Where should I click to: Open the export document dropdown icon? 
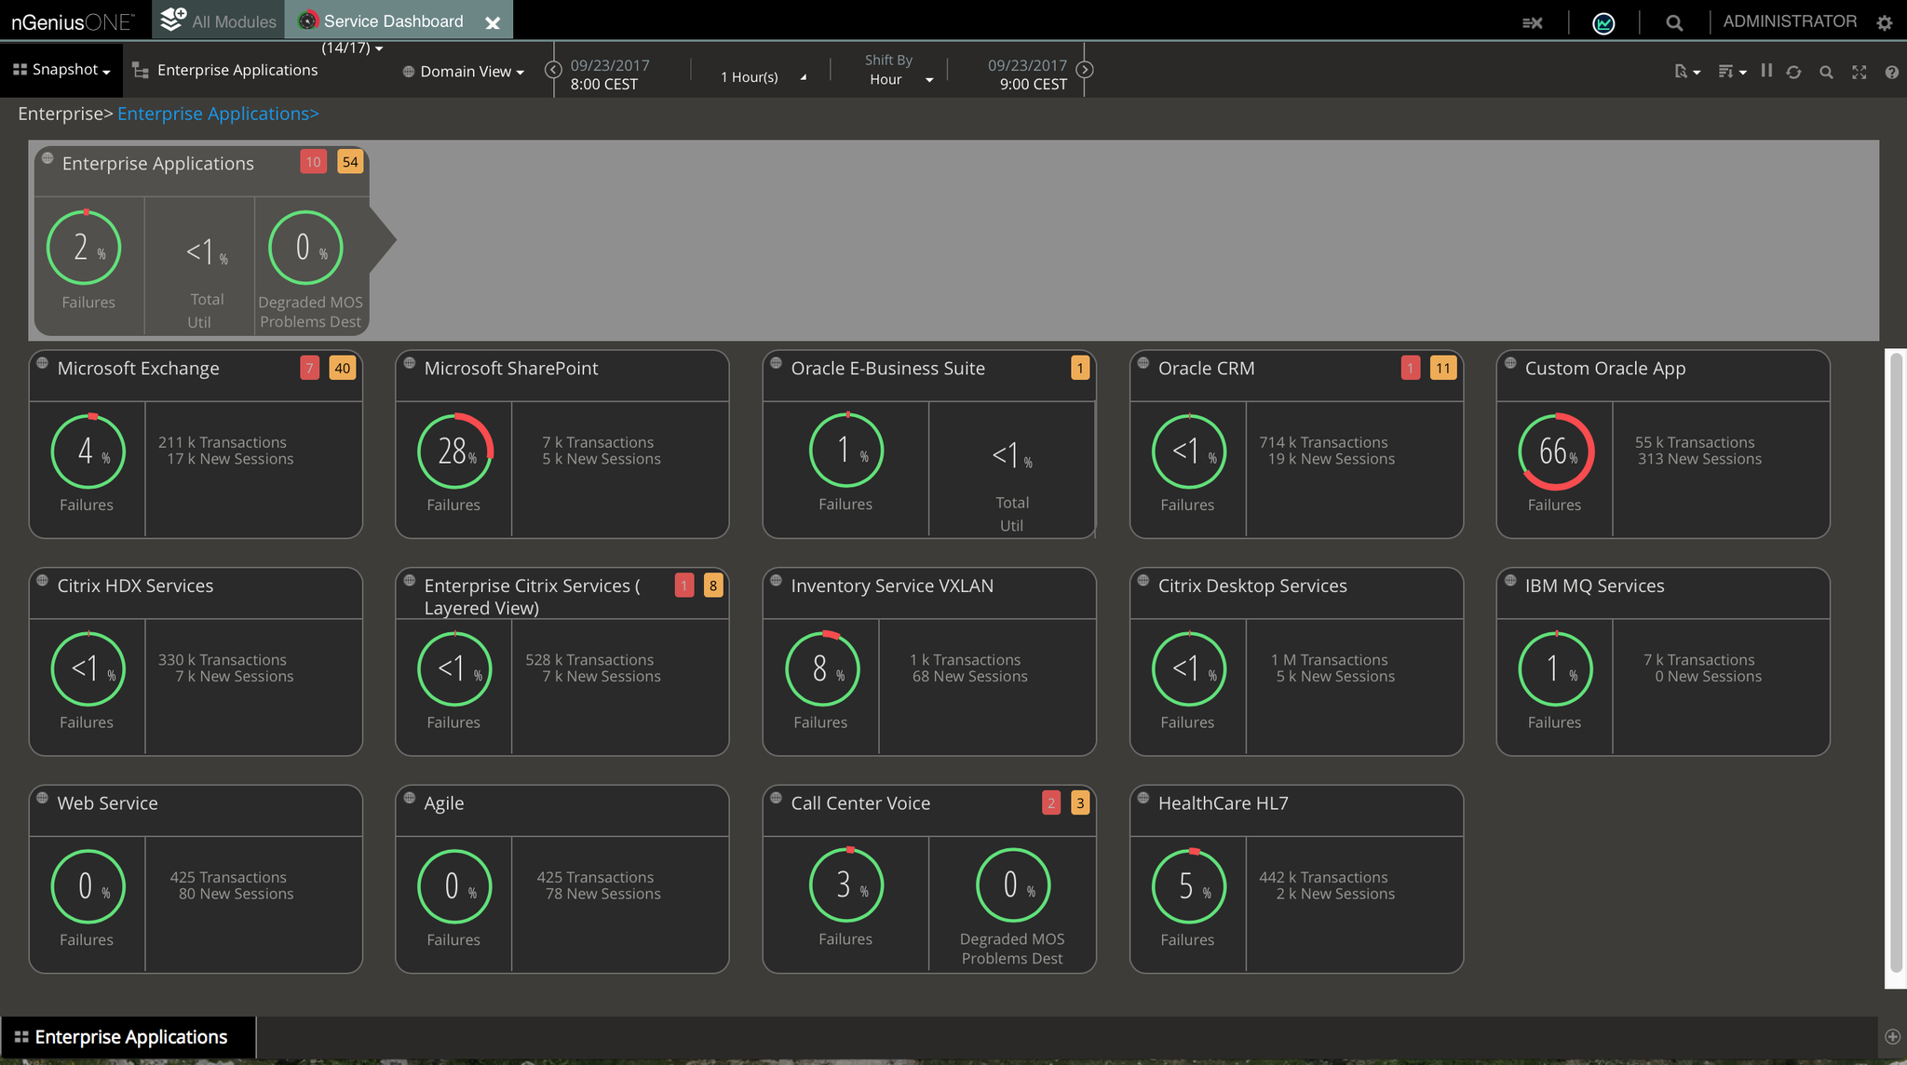click(1686, 72)
